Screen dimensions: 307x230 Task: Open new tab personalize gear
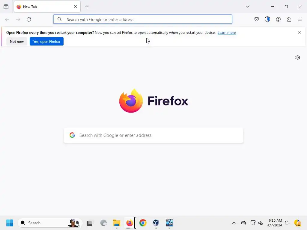click(298, 57)
